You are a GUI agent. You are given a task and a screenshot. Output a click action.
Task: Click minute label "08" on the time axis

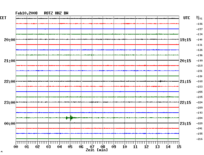click(x=103, y=147)
